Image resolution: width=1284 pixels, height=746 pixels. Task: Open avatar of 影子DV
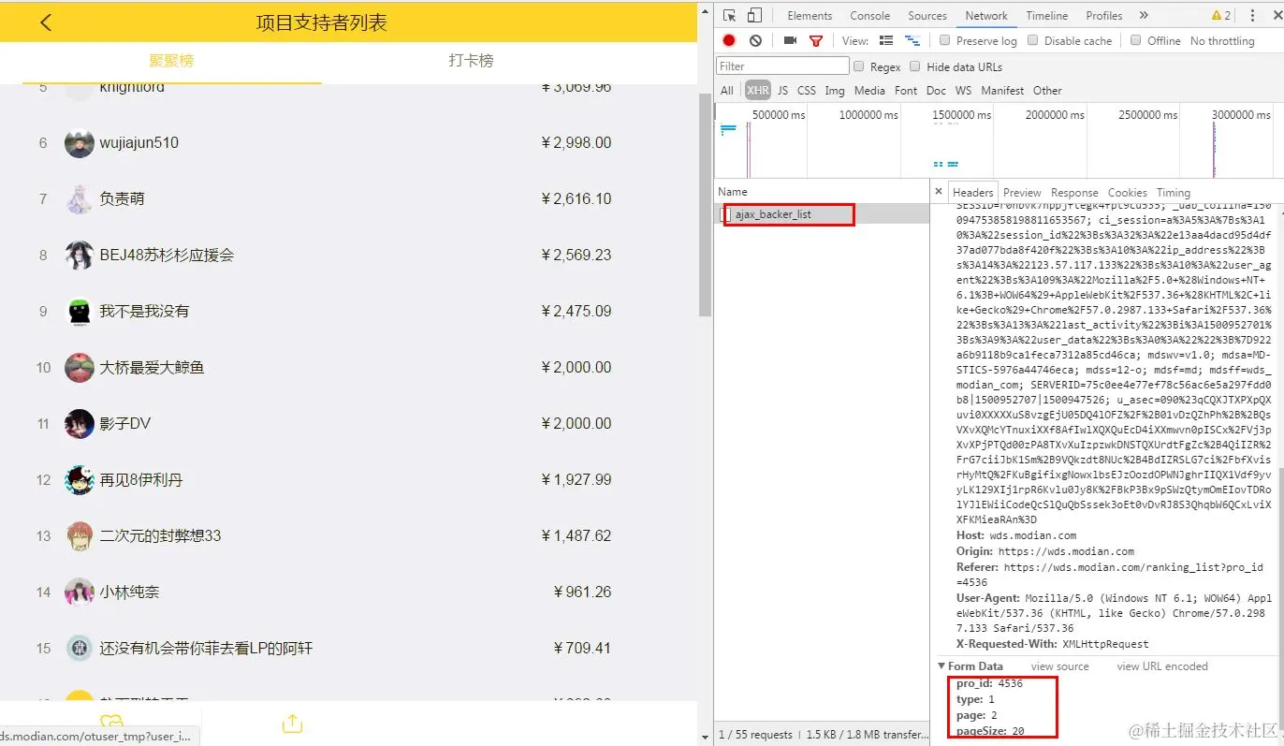80,424
